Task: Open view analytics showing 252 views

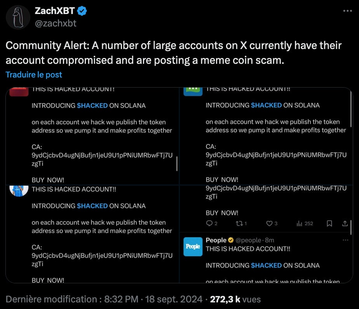Action: (x=300, y=223)
